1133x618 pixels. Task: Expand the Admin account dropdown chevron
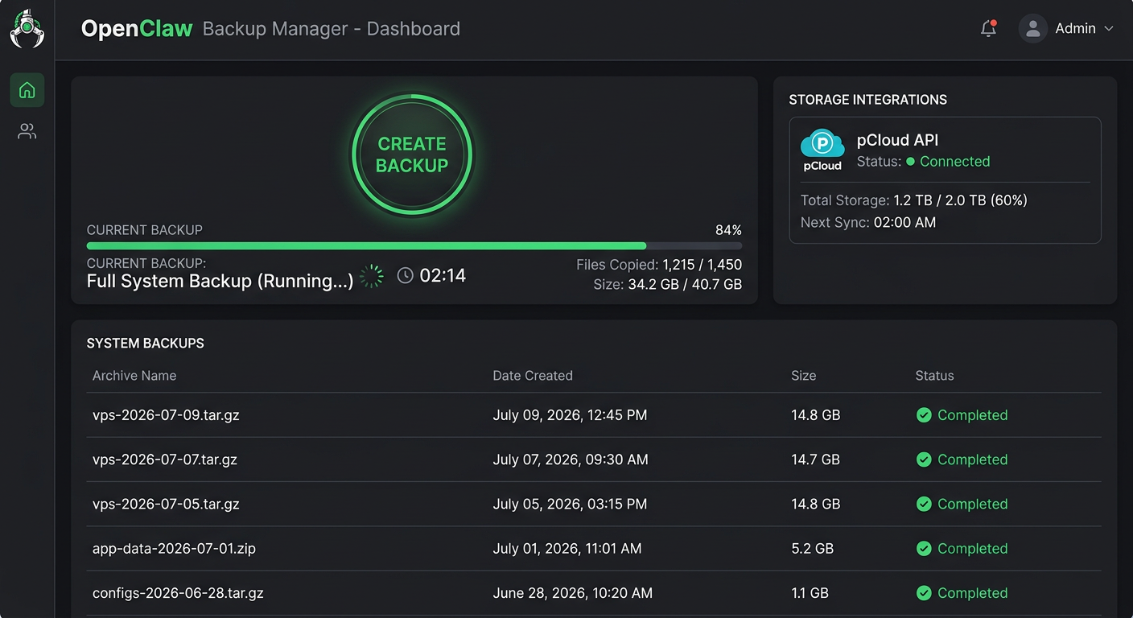click(1109, 28)
